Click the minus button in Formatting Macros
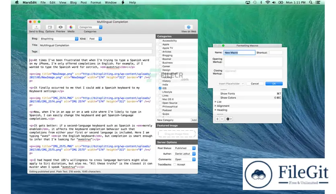The height and width of the screenshot is (194, 336). (x=222, y=119)
